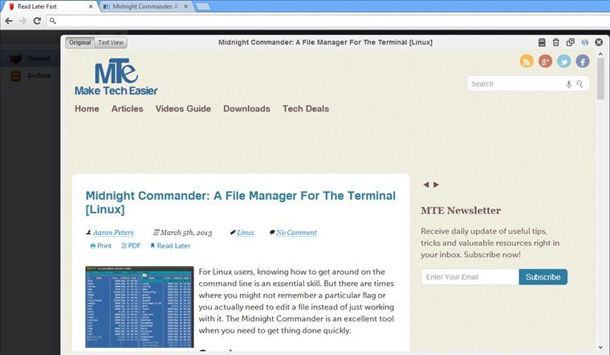Screen dimensions: 610x355
Task: Select the Midnight Commander browser tab
Action: click(146, 6)
